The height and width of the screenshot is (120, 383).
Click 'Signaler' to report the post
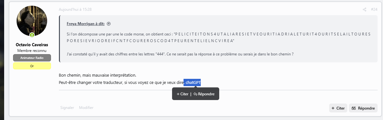67,108
